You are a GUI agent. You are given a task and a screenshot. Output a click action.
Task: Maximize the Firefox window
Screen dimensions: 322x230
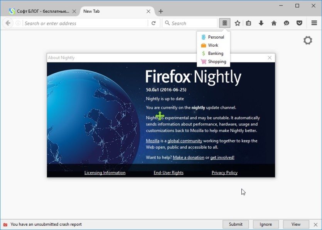tap(297, 5)
